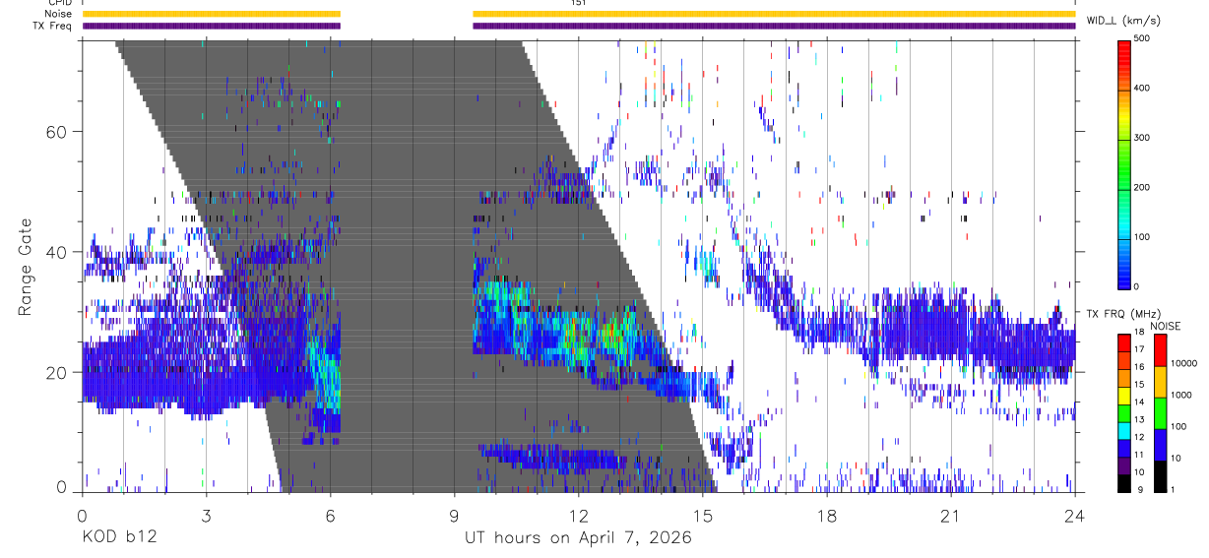Click the black 9–10 MHz swatch in TX FRQ legend
Screen dimensions: 1209x558
pyautogui.click(x=1123, y=482)
